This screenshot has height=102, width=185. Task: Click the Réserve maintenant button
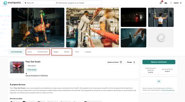[x=159, y=62]
